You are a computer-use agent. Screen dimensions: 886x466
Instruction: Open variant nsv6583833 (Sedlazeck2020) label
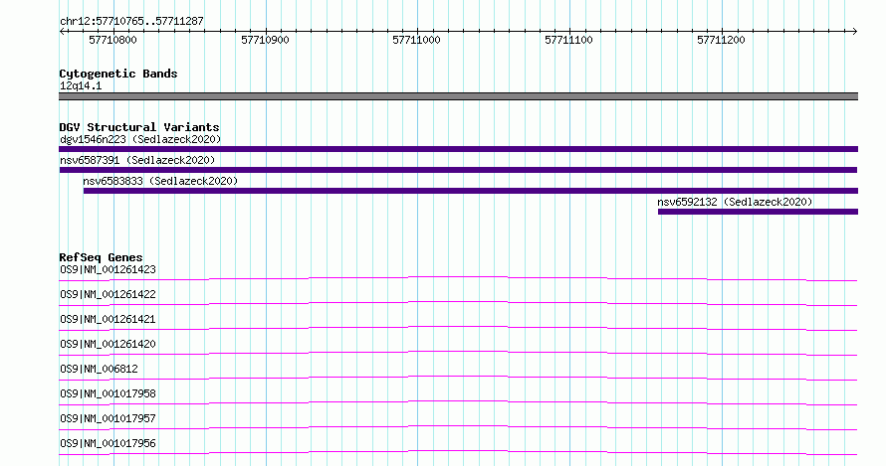click(x=160, y=181)
